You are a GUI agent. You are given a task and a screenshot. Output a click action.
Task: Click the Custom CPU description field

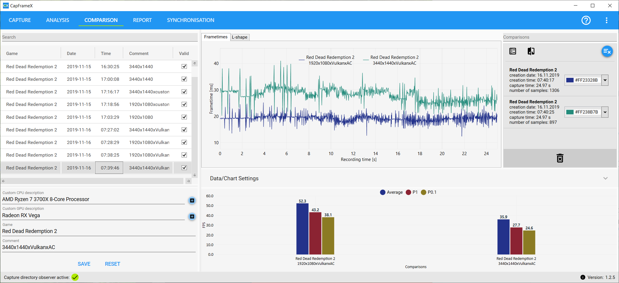93,199
